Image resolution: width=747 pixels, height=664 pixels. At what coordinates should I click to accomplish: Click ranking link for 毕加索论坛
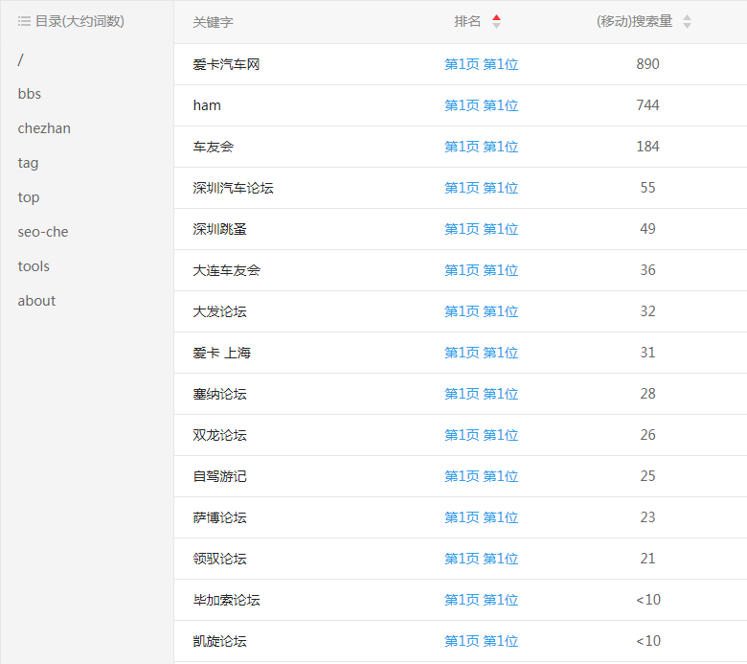coord(481,600)
